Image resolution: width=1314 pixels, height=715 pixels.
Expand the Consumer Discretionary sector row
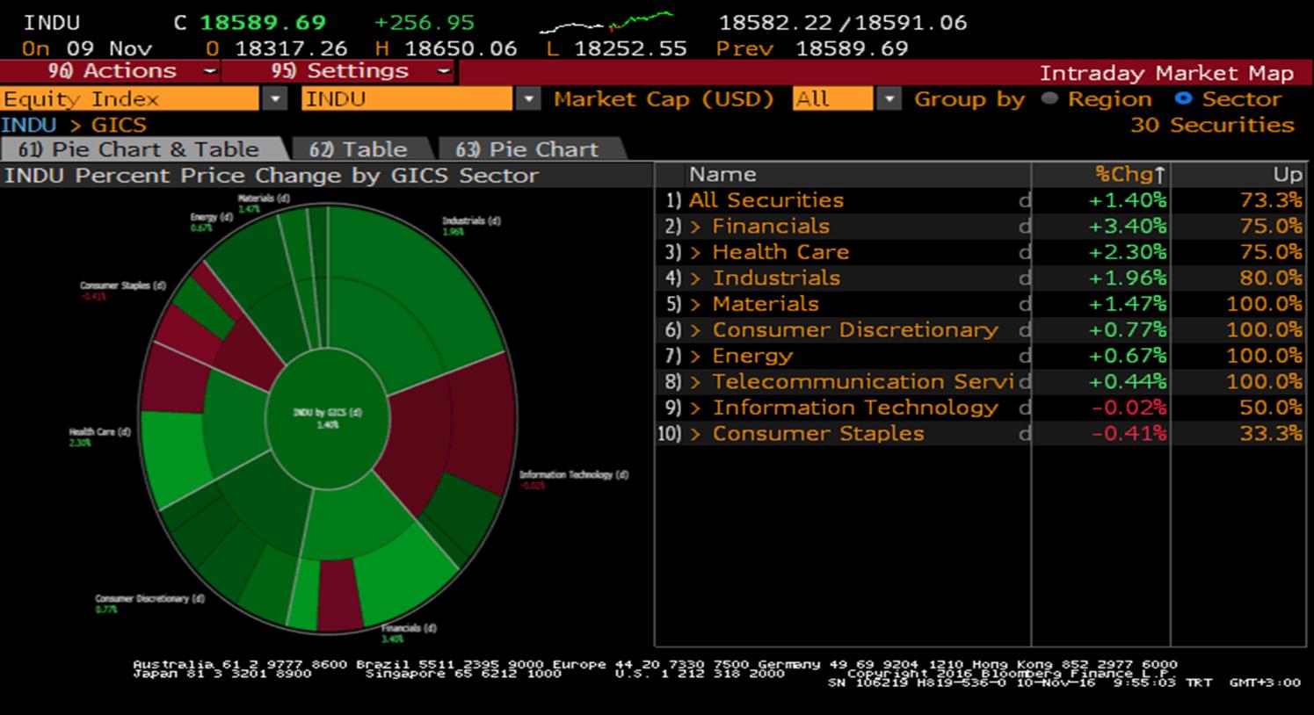695,330
